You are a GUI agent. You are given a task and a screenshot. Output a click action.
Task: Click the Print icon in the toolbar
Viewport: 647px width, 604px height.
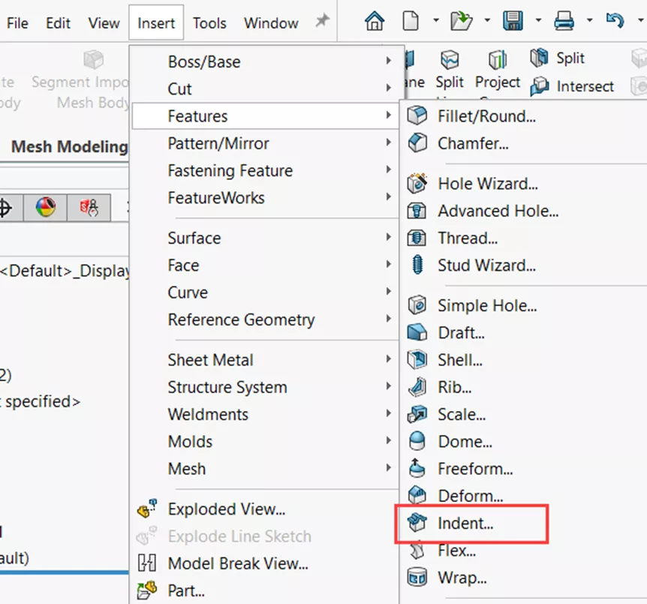click(x=564, y=21)
